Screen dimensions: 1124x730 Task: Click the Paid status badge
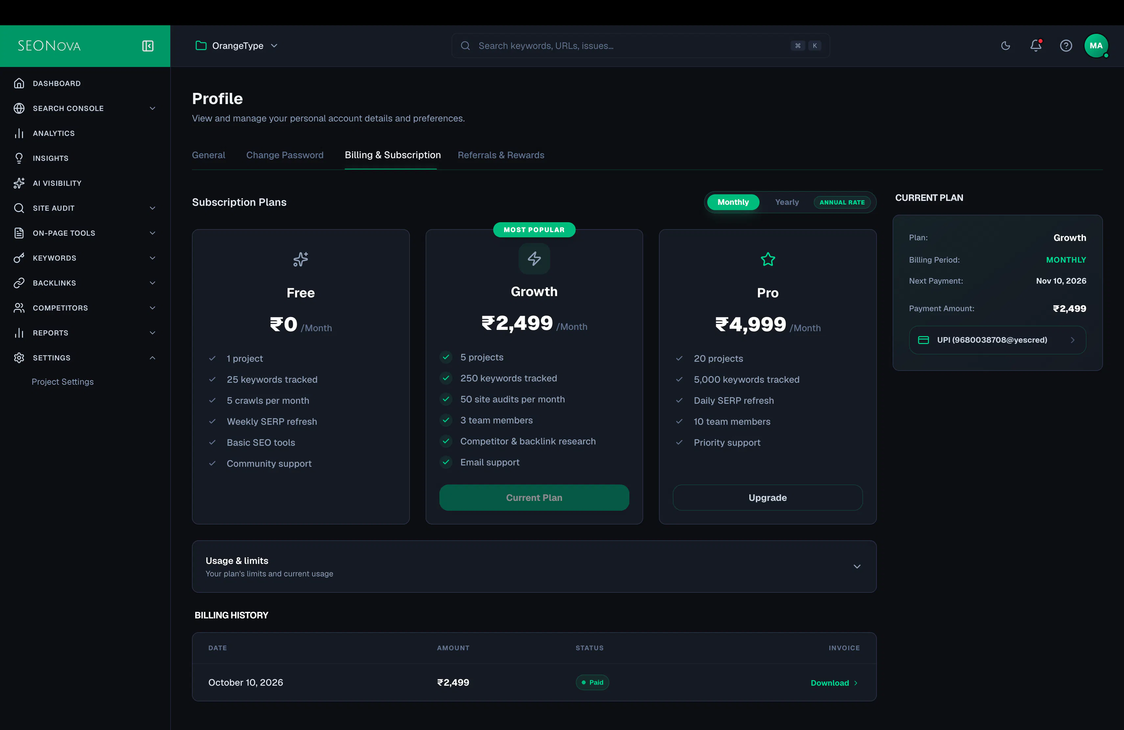pyautogui.click(x=592, y=682)
